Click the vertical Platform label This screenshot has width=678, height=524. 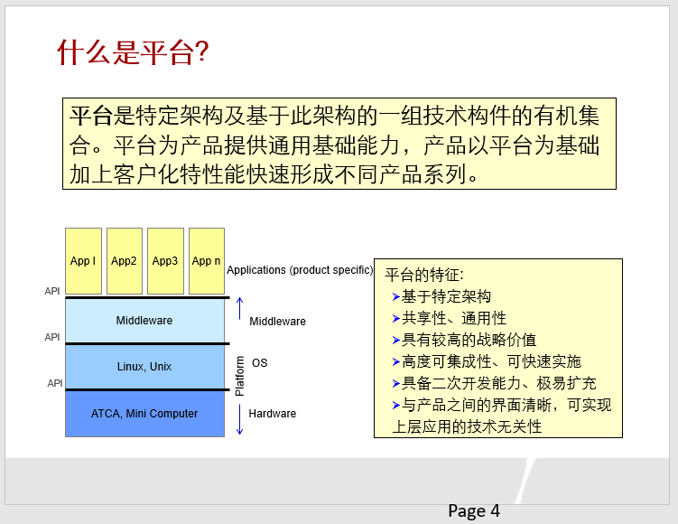click(239, 376)
